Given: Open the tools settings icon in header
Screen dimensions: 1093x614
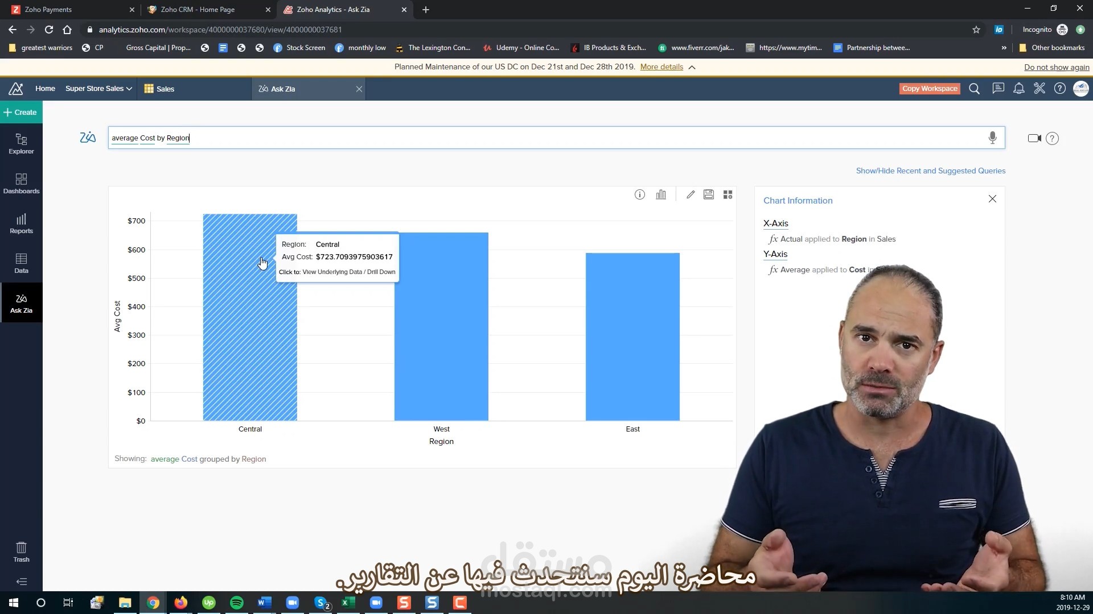Looking at the screenshot, I should tap(1039, 88).
